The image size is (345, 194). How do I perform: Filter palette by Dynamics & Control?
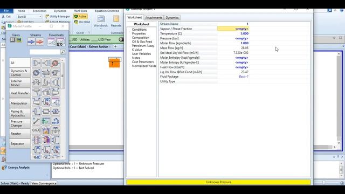coord(19,73)
